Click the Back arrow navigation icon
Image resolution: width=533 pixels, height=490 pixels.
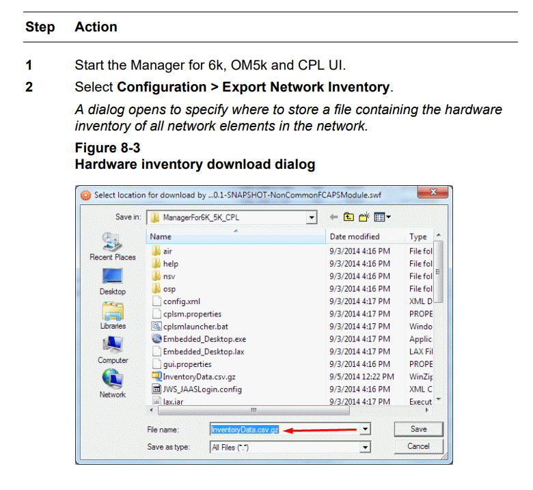(x=333, y=217)
